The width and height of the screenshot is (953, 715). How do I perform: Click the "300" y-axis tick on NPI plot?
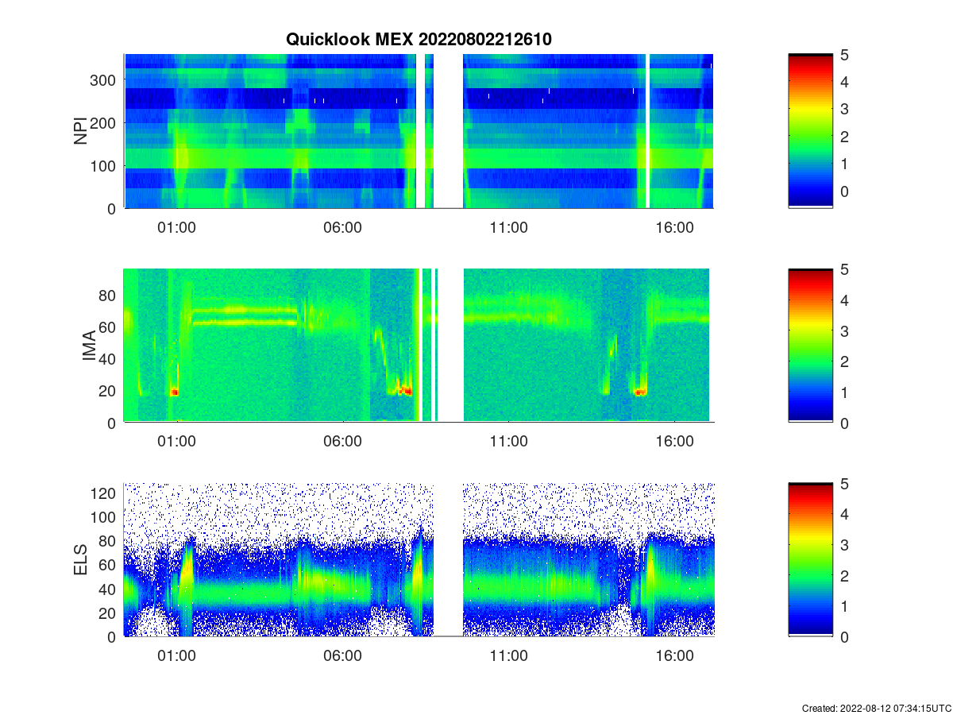(105, 80)
